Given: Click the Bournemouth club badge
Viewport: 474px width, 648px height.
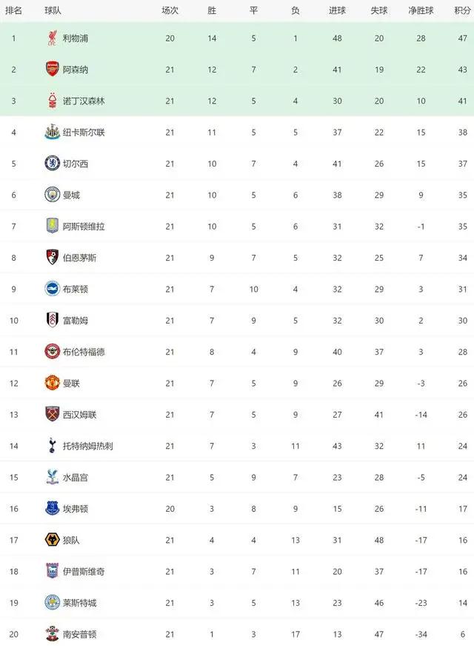Looking at the screenshot, I should pos(52,258).
